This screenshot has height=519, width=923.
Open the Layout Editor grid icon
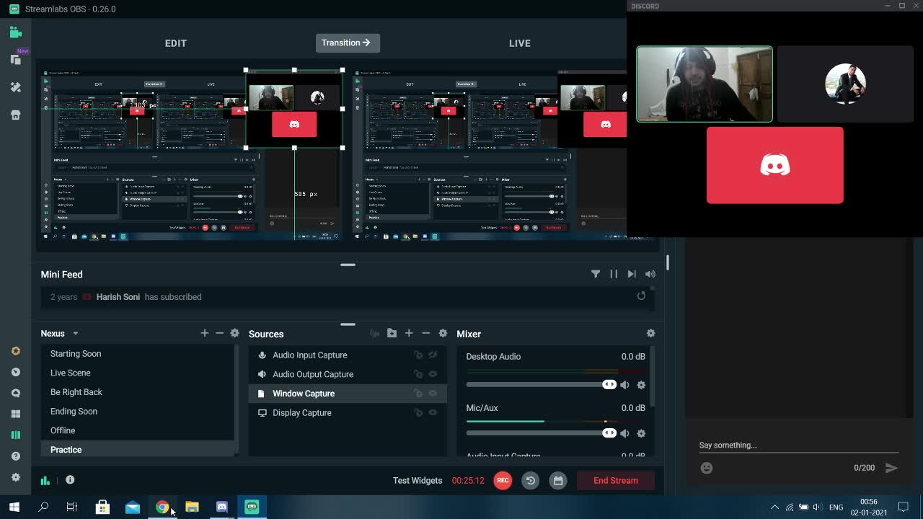16,414
